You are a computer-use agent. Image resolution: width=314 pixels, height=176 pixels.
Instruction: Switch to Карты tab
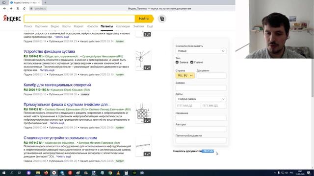66,26
